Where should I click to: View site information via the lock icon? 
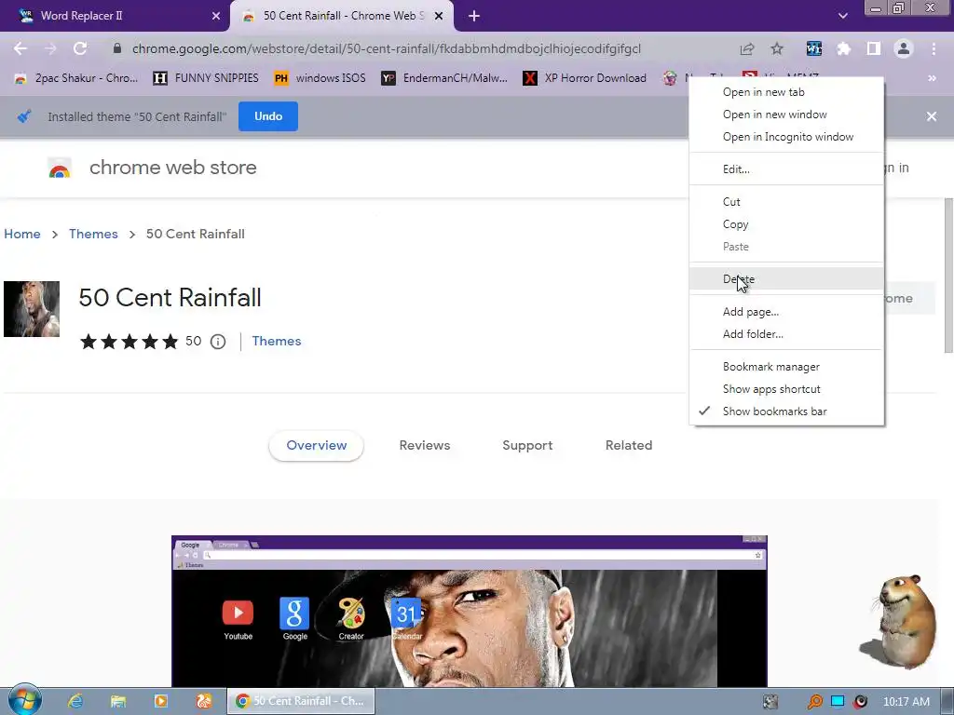(117, 48)
